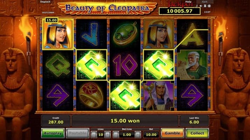Start Autoplay
The height and width of the screenshot is (140, 250).
pos(53,133)
